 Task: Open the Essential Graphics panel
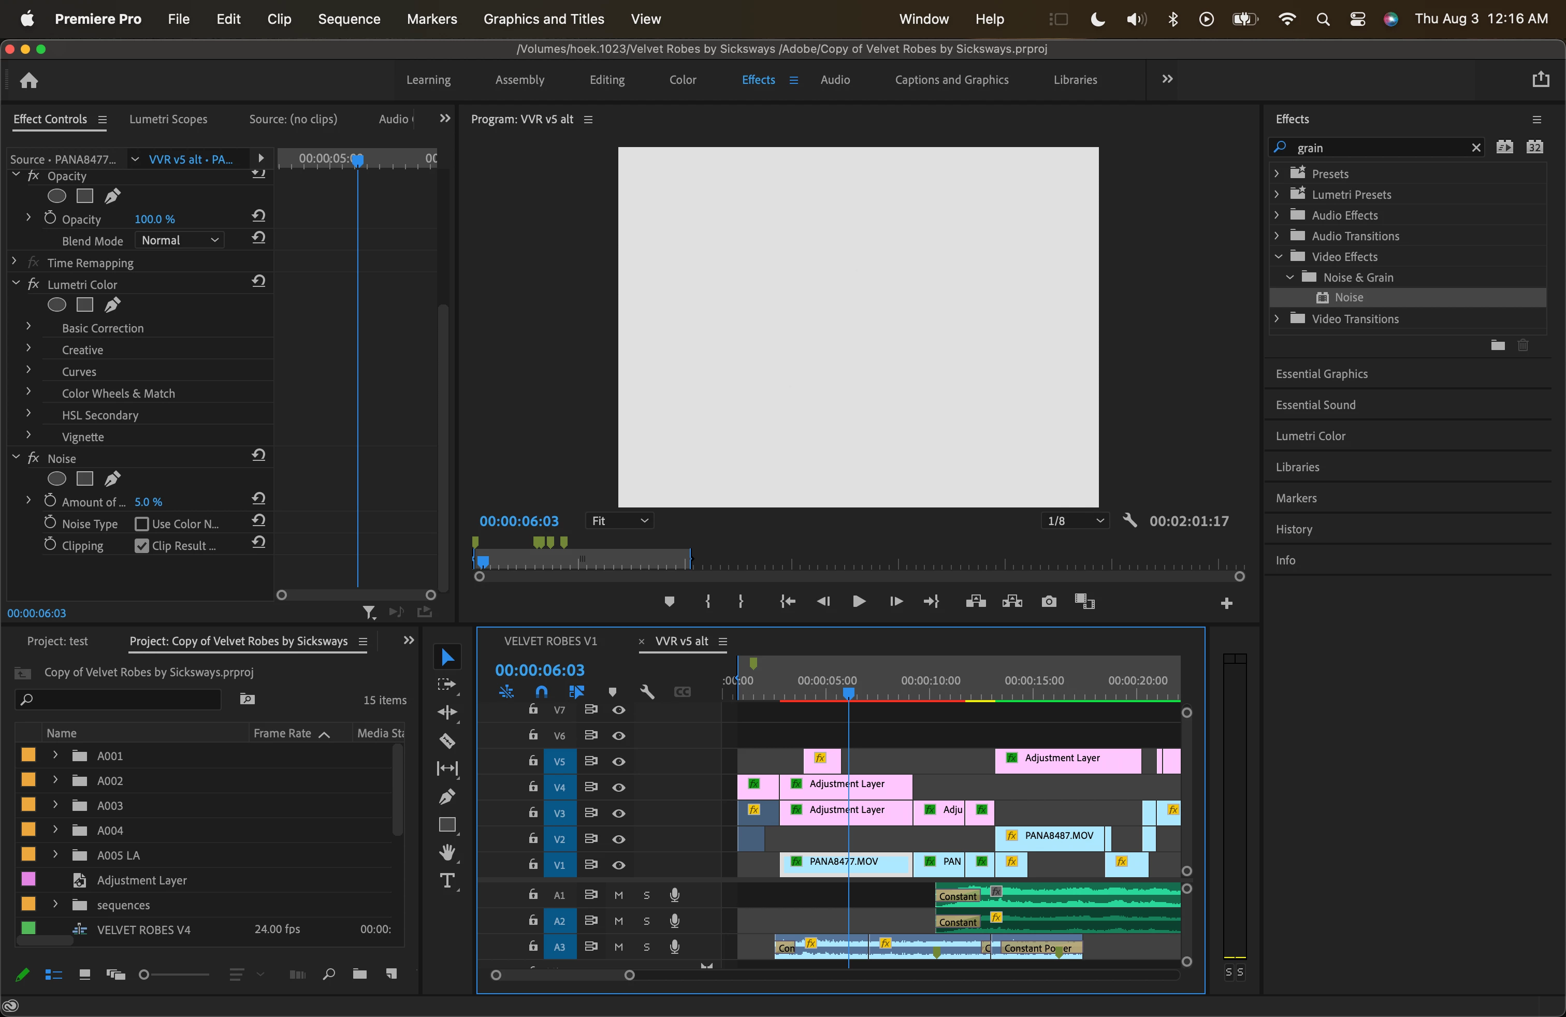1321,374
